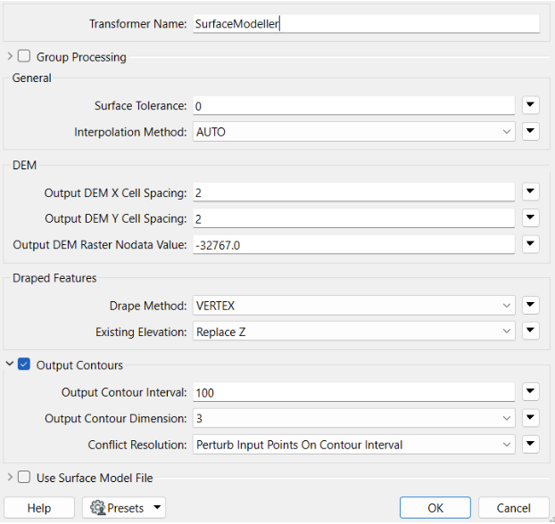Open the Existing Elevation Replace Z combo box

[x=353, y=332]
